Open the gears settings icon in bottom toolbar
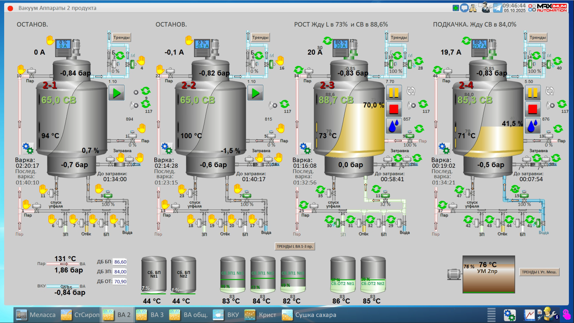 tap(509, 315)
